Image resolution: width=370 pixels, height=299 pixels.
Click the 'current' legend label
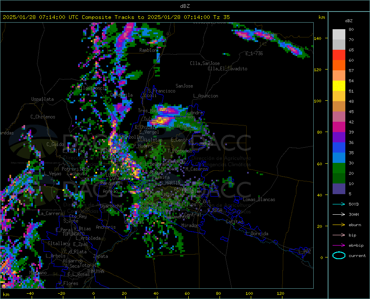(357, 256)
